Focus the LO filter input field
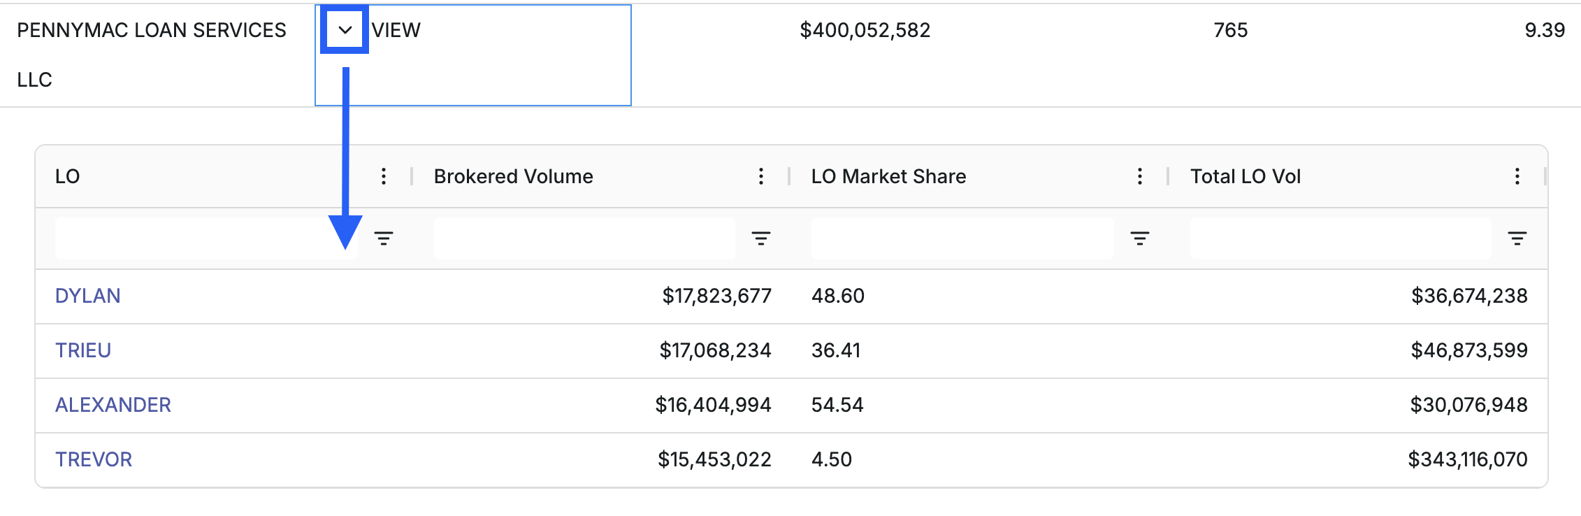This screenshot has width=1581, height=516. (x=206, y=238)
